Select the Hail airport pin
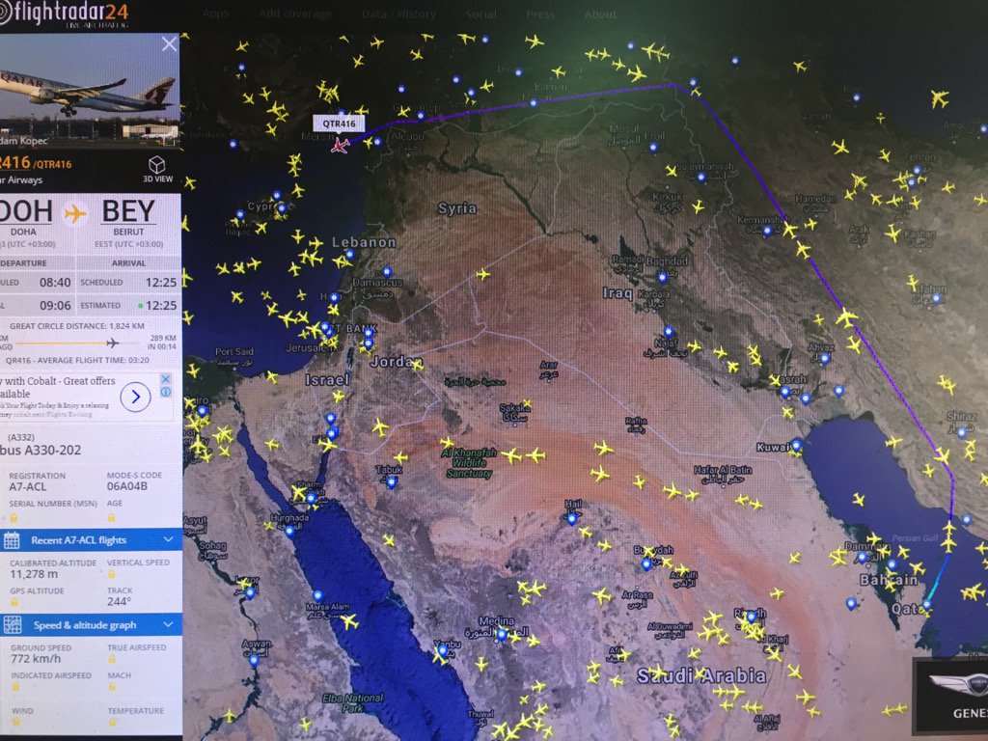The width and height of the screenshot is (988, 741). pyautogui.click(x=571, y=519)
